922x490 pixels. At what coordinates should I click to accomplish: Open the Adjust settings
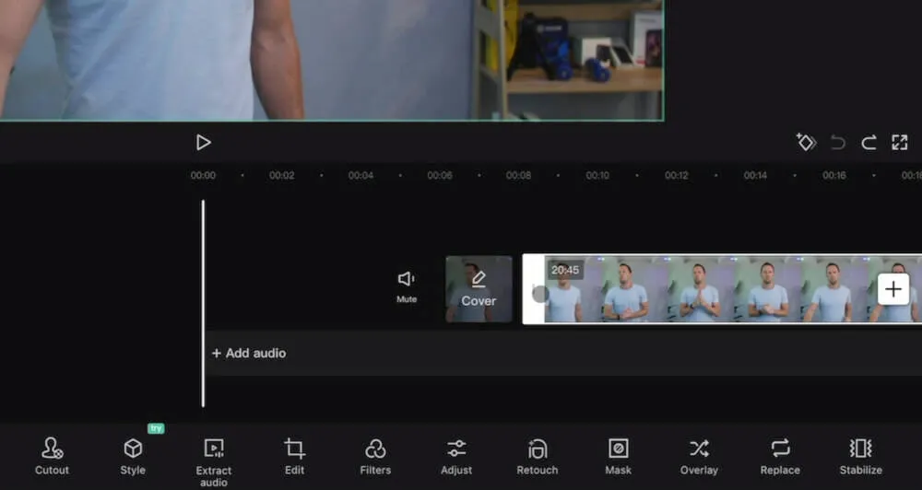456,456
